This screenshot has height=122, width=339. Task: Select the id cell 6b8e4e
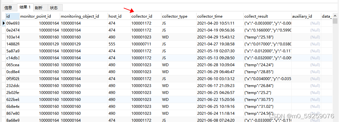pyautogui.click(x=13, y=107)
